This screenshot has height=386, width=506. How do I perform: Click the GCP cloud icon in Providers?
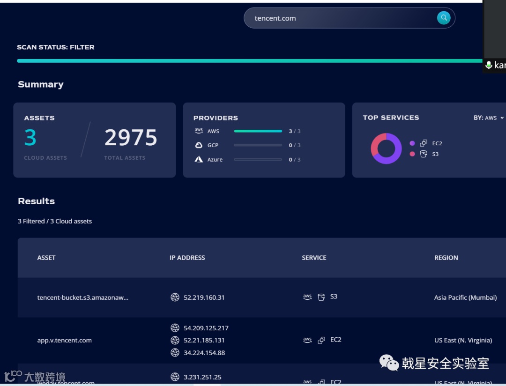tap(199, 145)
